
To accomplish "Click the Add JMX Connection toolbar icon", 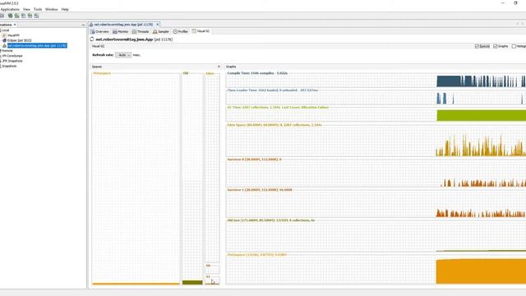I will [x=10, y=16].
